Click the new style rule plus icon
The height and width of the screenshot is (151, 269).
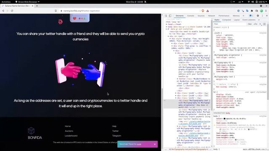tap(260, 24)
